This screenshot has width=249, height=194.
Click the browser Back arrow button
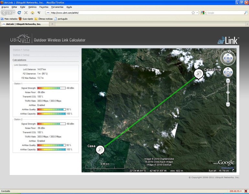tap(4, 13)
